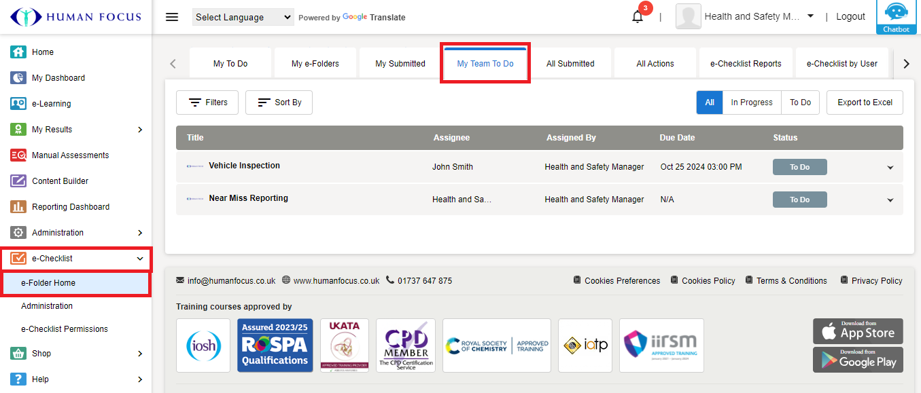Download from App Store badge
The height and width of the screenshot is (393, 921).
click(858, 331)
